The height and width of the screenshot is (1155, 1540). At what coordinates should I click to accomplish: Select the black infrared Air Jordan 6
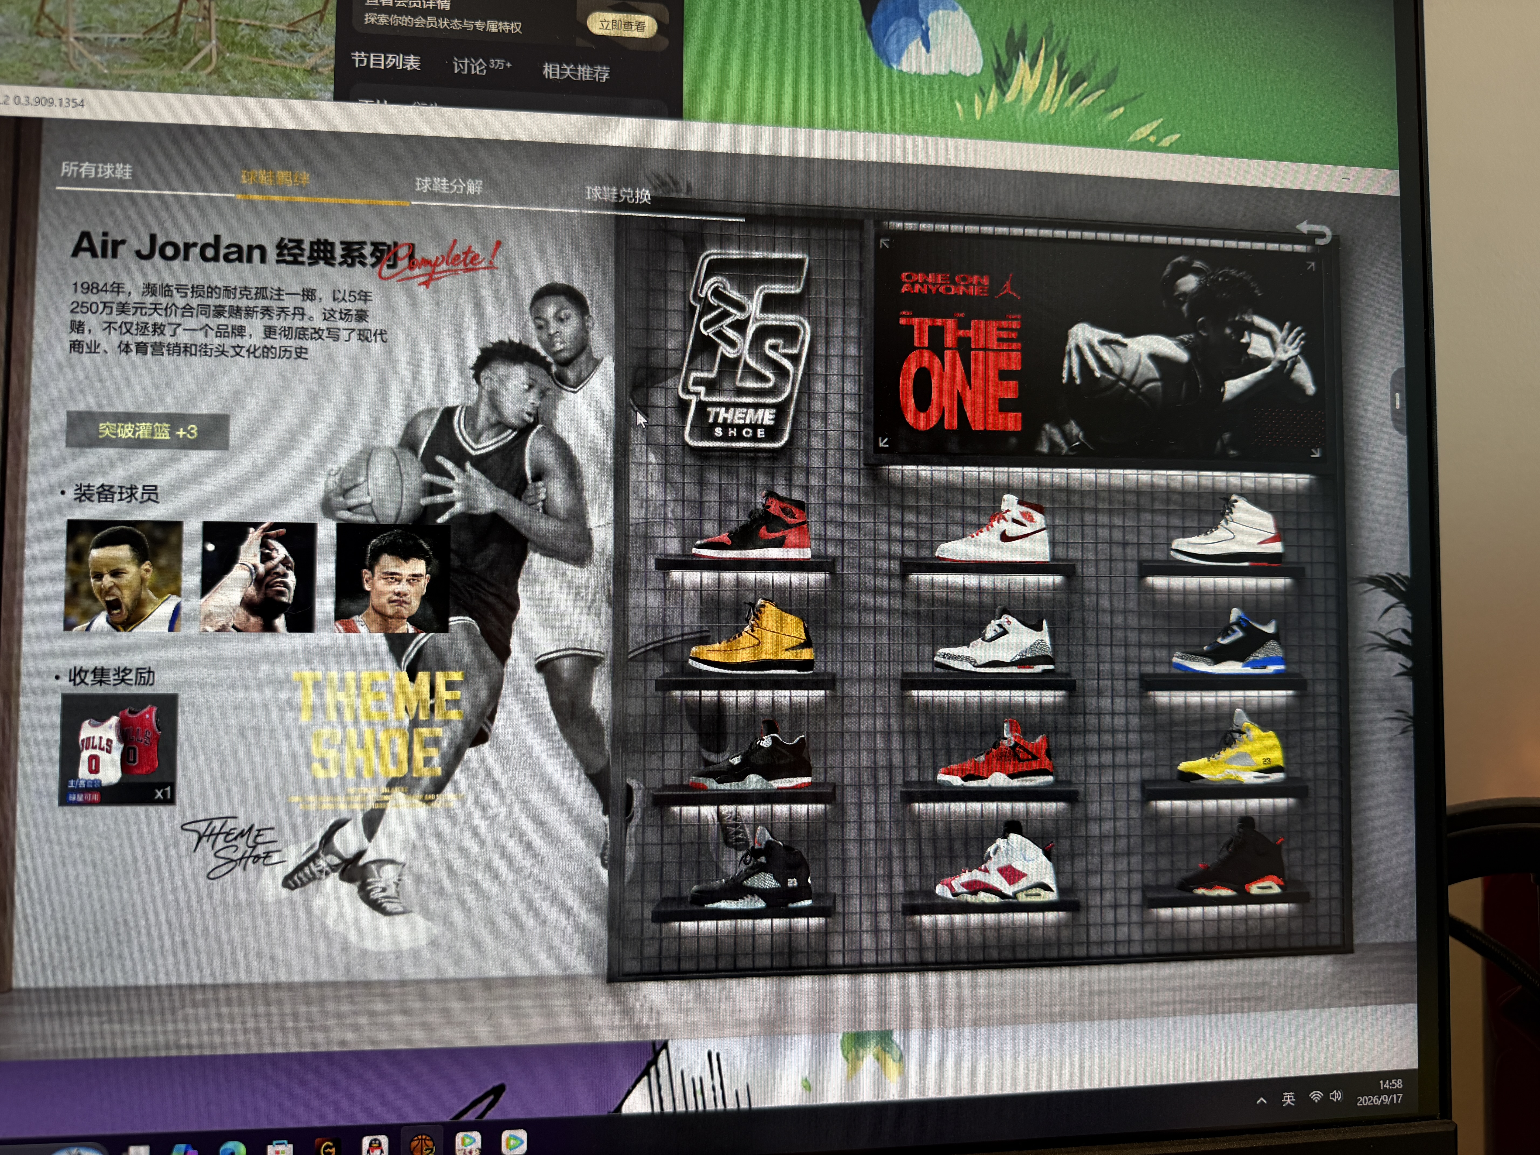pyautogui.click(x=1231, y=858)
